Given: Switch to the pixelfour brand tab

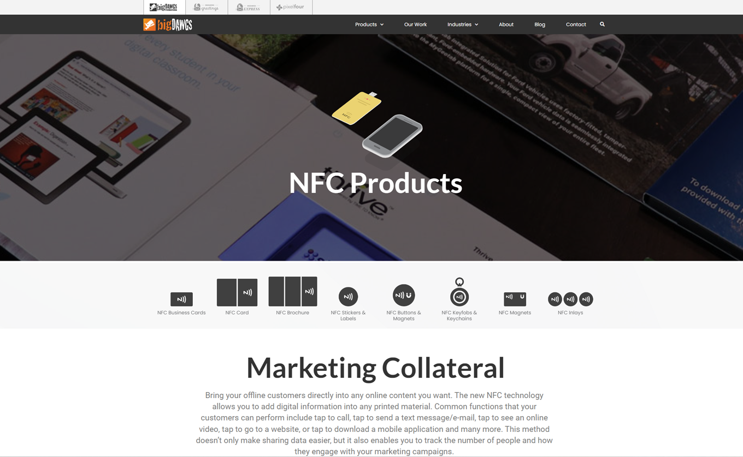Looking at the screenshot, I should 291,7.
